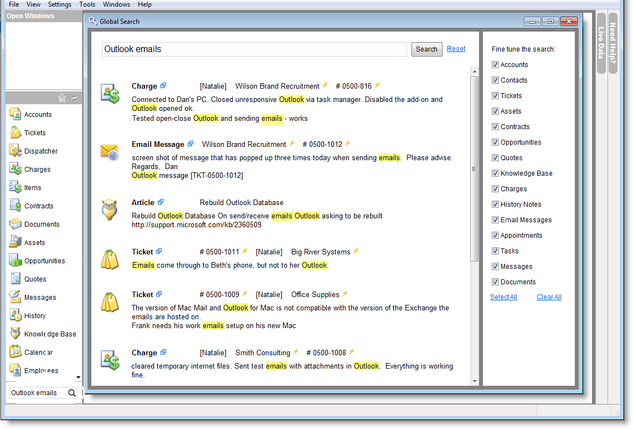Open the Calendar sidebar icon

click(16, 352)
